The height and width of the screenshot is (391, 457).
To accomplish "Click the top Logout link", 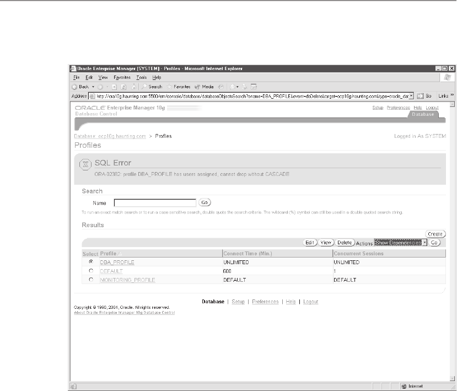I will point(432,108).
